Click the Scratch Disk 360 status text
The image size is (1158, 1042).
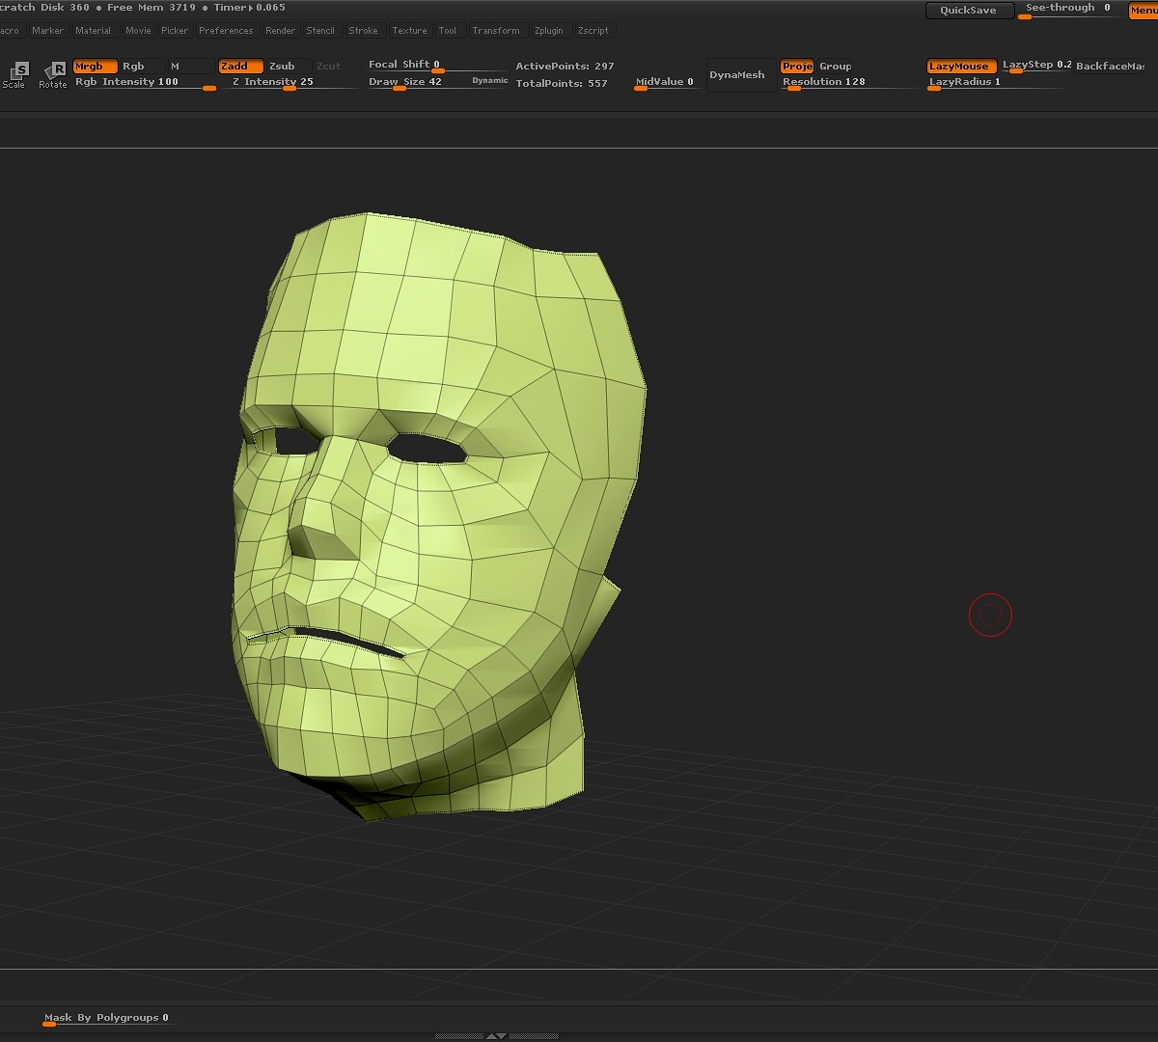pos(44,8)
